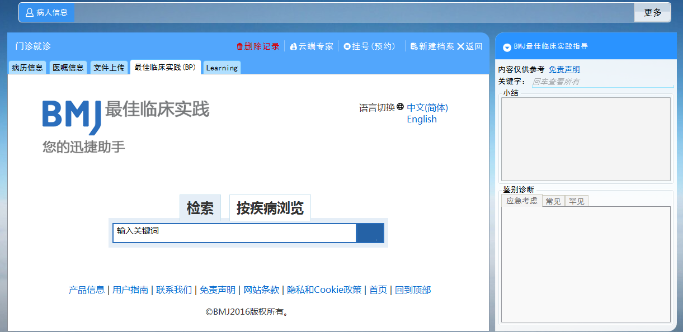Viewport: 683px width, 332px height.
Task: Click the 新建档案 label
Action: pos(437,46)
